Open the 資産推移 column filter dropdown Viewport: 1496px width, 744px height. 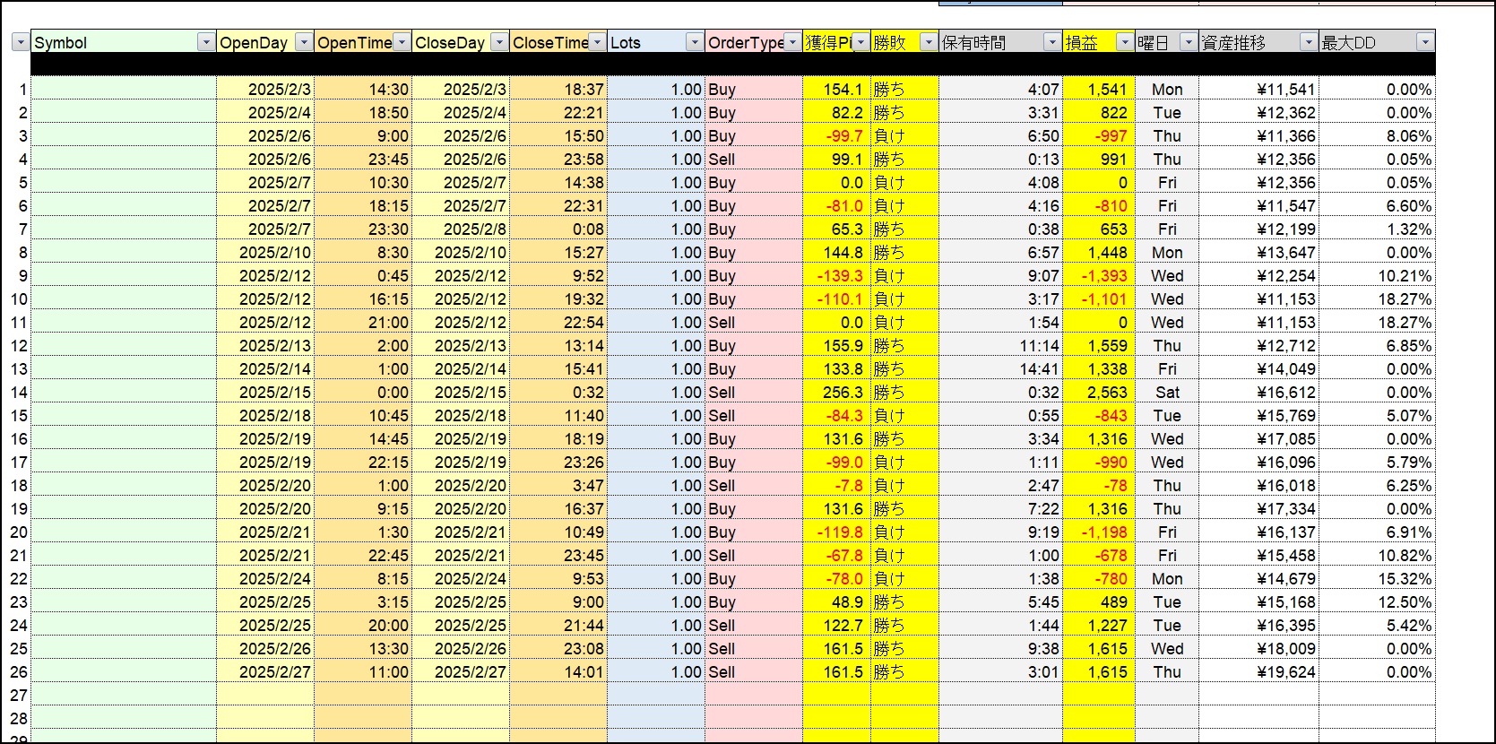1309,42
